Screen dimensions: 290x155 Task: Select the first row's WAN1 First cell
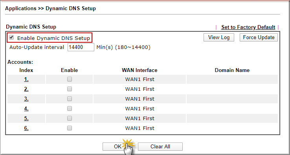pos(139,79)
